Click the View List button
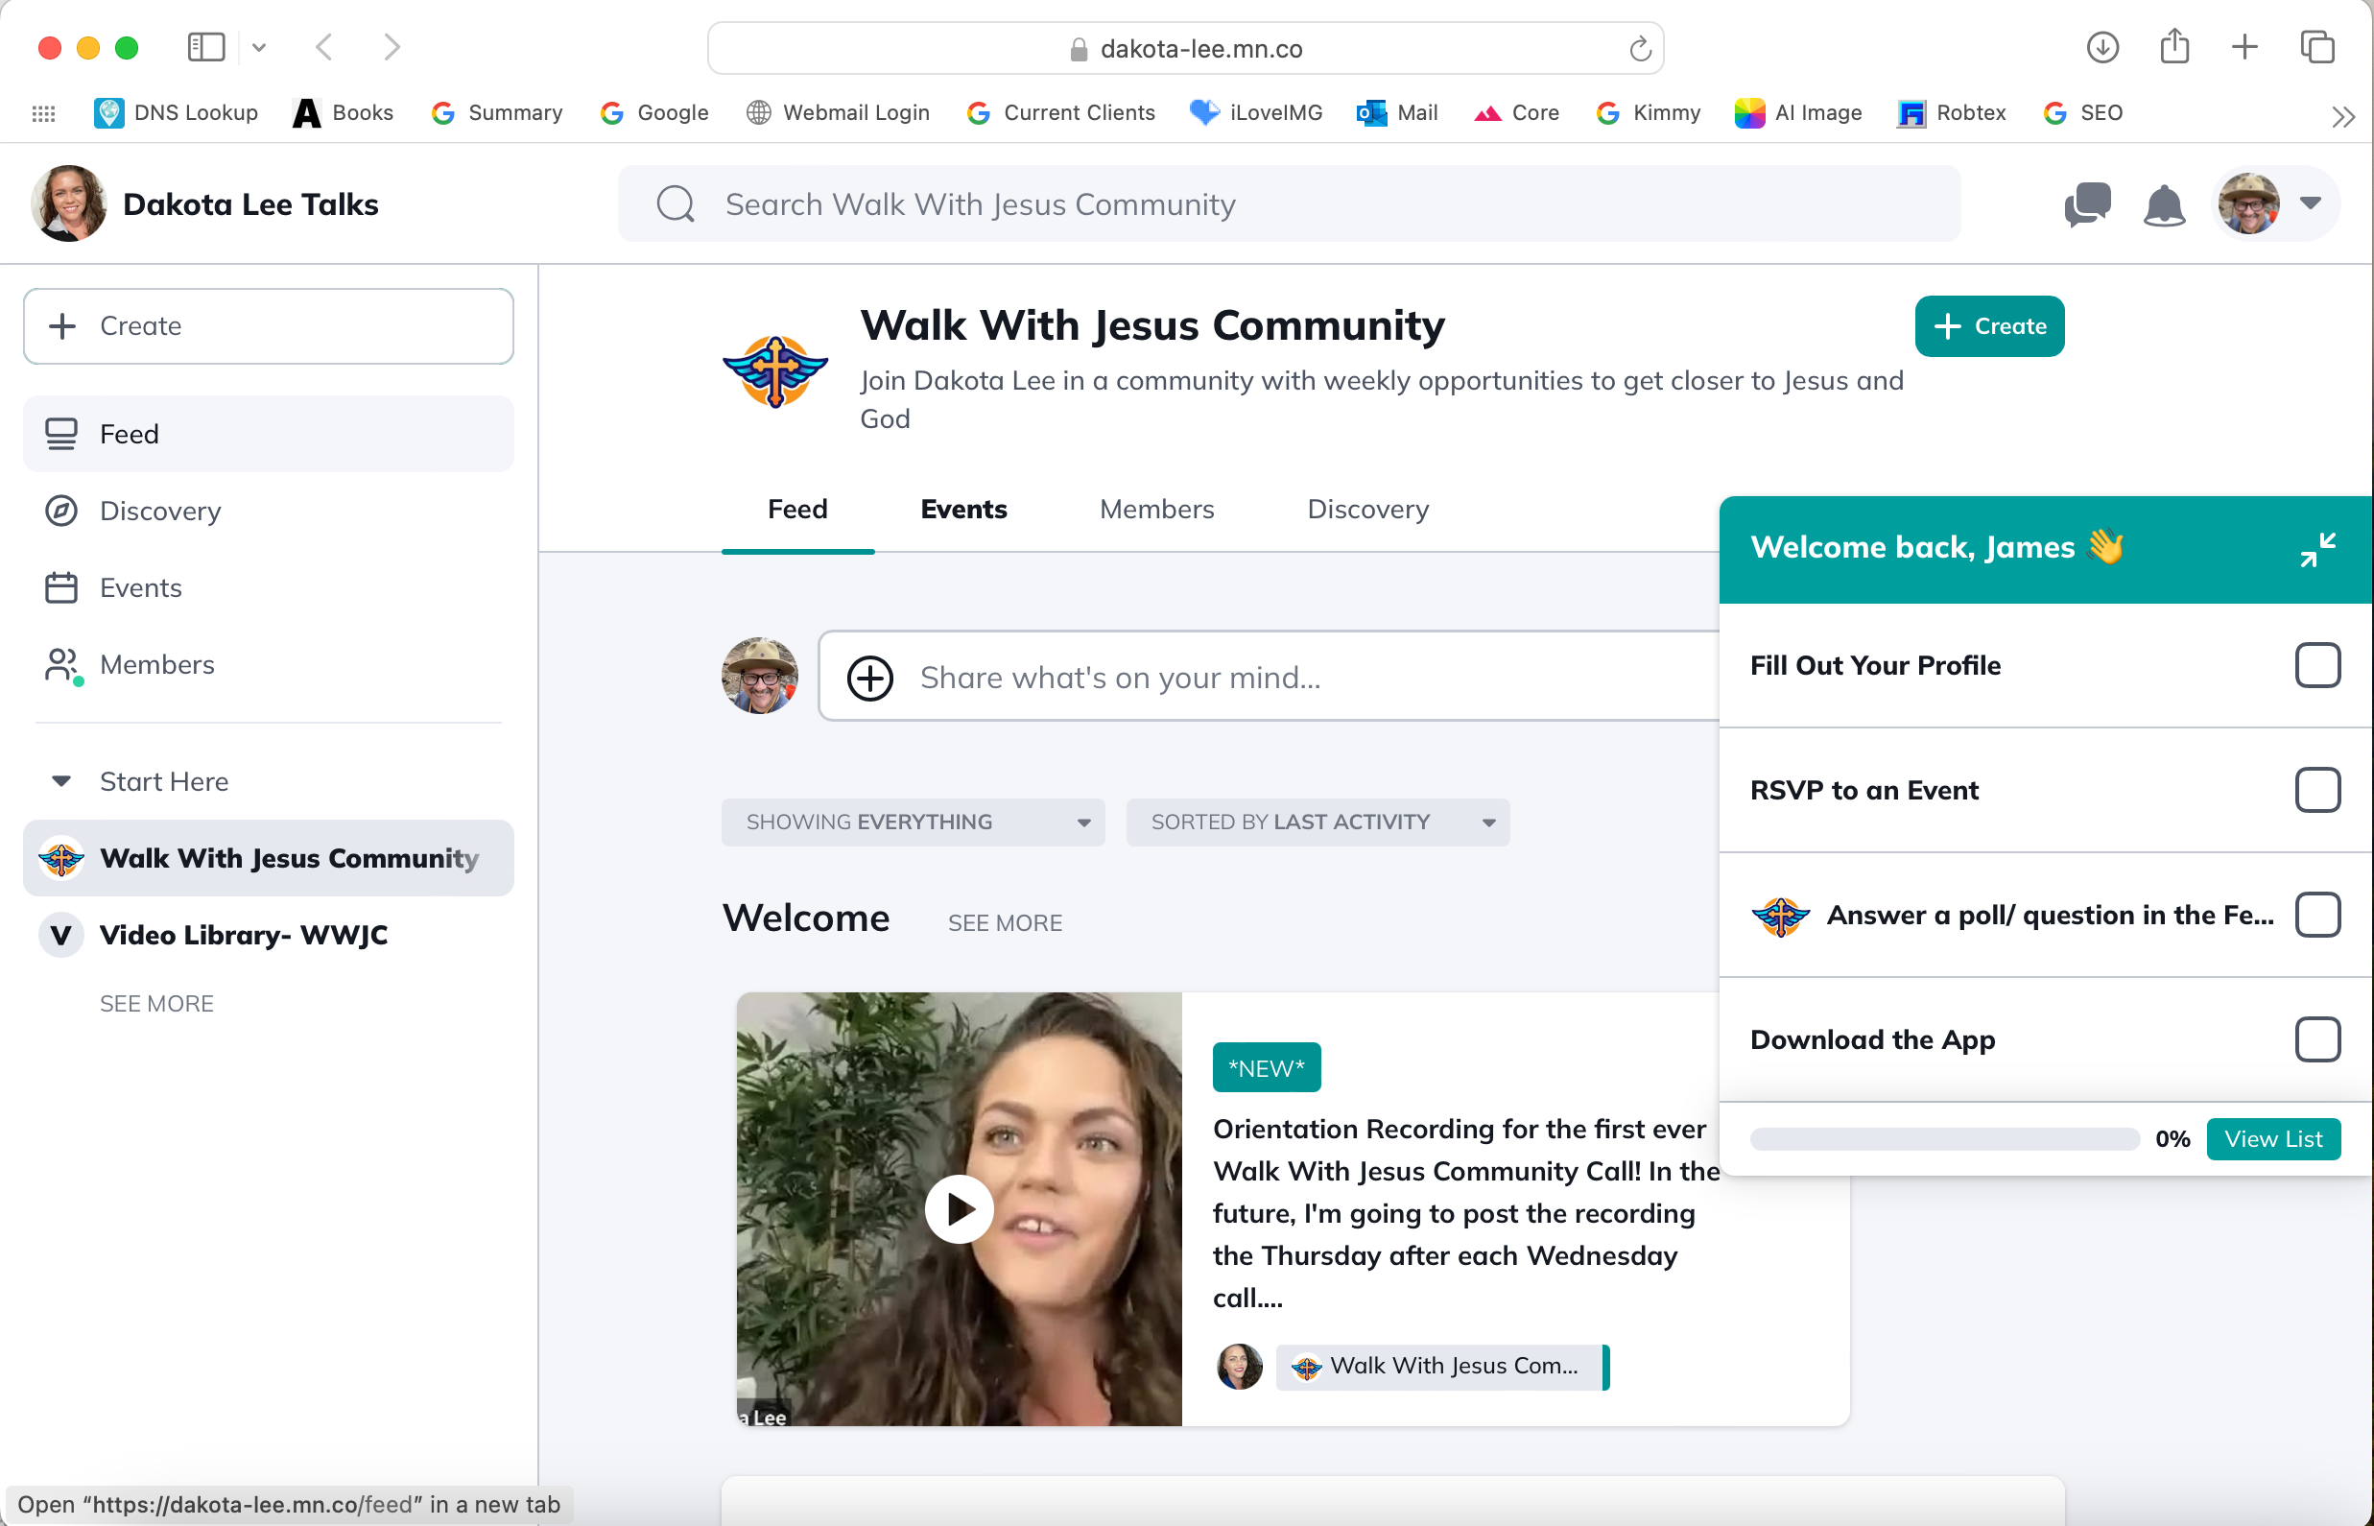2374x1526 pixels. coord(2272,1138)
